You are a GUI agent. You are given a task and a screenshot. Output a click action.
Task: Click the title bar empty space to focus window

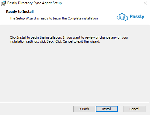(101, 3)
